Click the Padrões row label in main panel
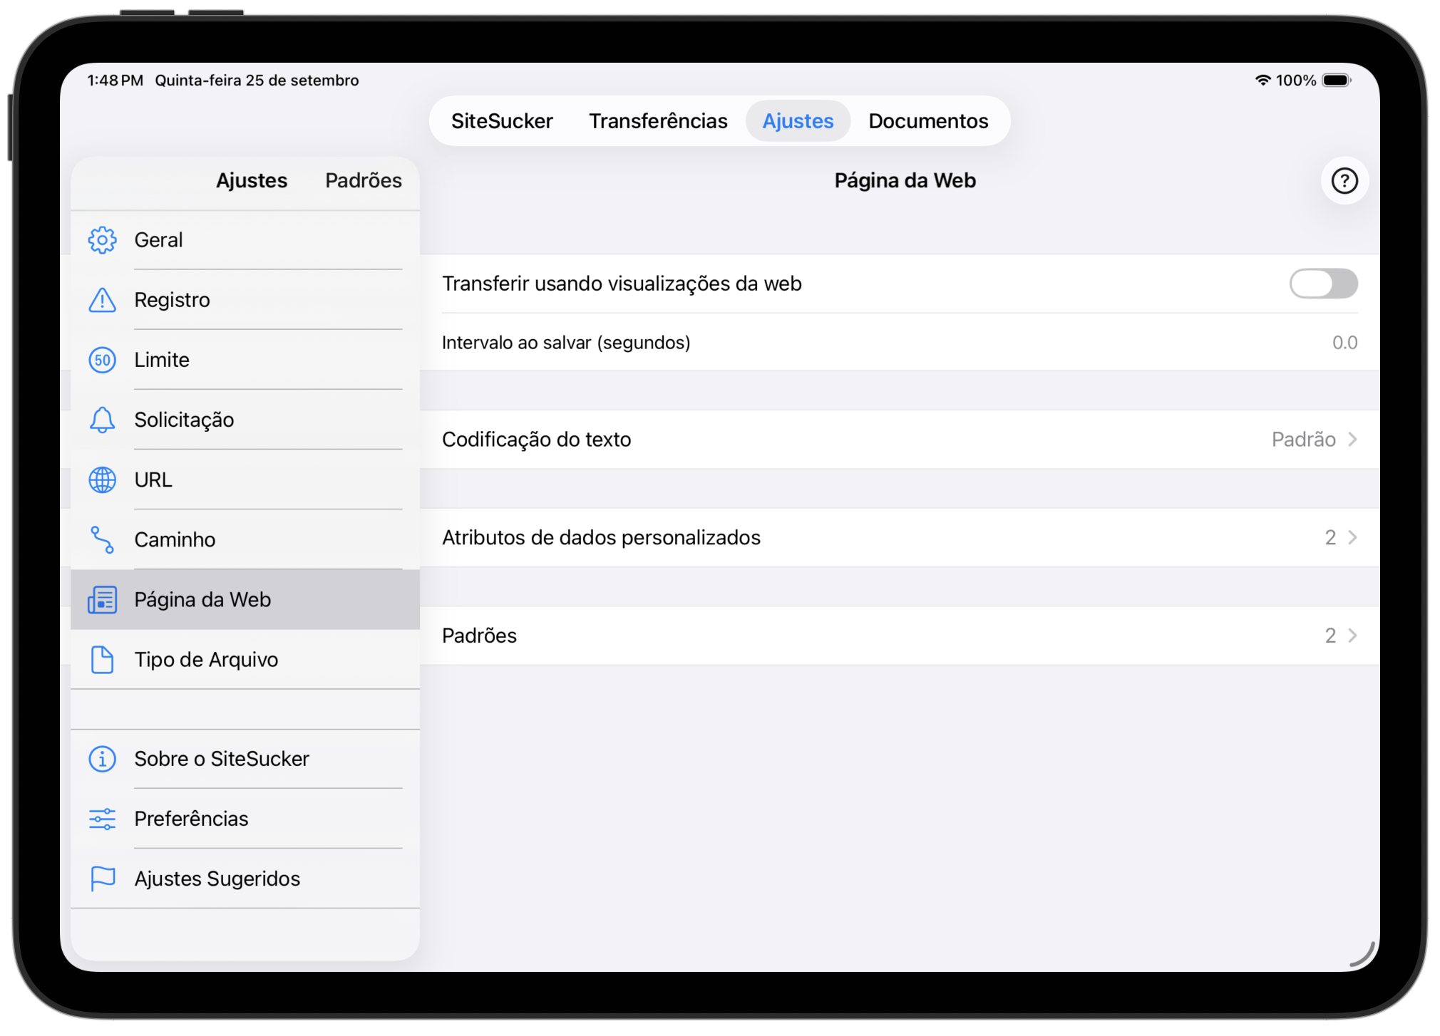 (479, 636)
